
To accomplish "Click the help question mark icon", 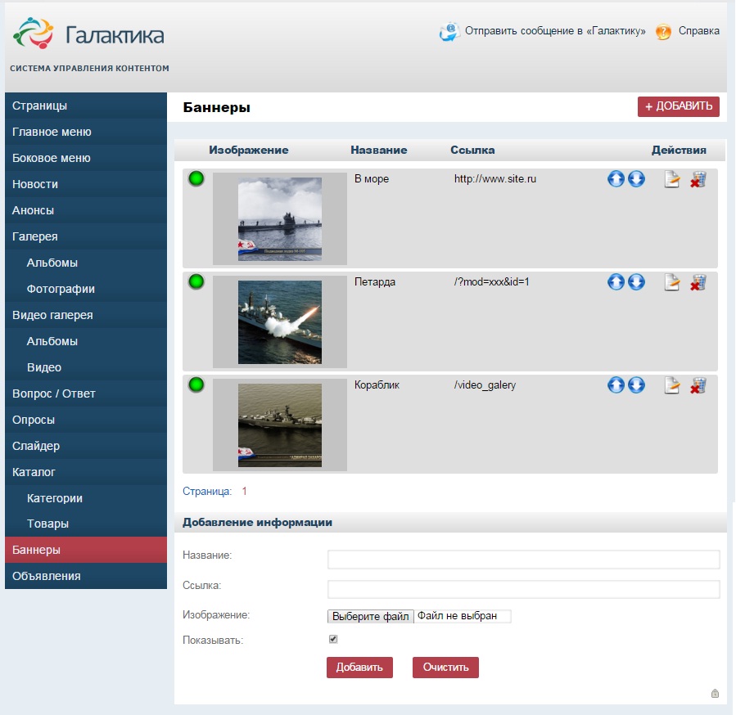I will point(663,31).
